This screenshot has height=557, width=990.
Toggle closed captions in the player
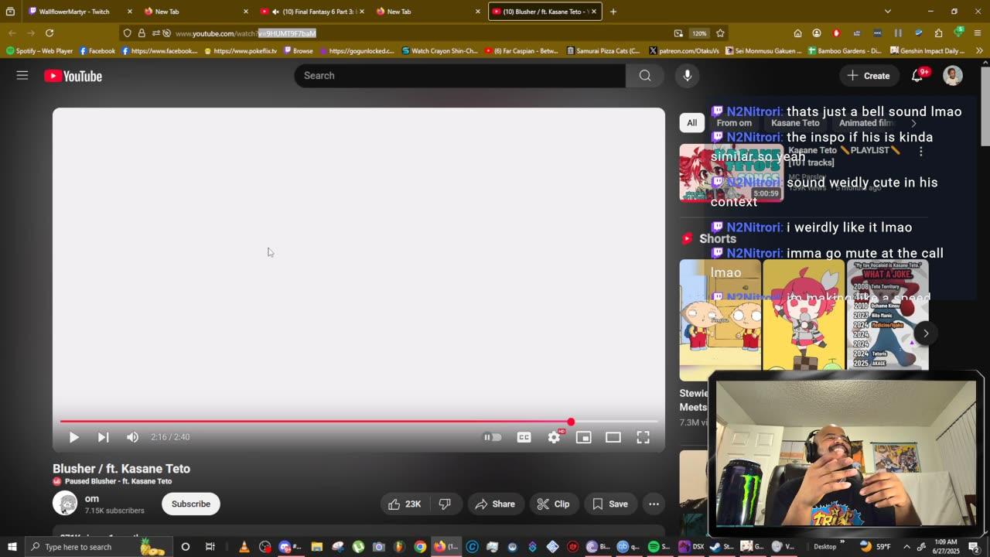(524, 437)
